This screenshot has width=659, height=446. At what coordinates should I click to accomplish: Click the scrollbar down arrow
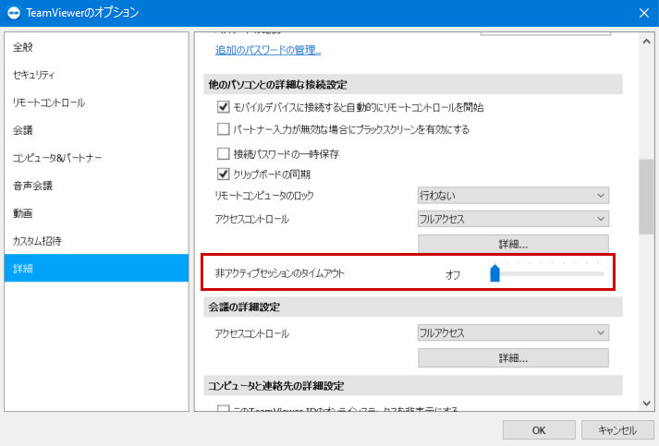(647, 404)
